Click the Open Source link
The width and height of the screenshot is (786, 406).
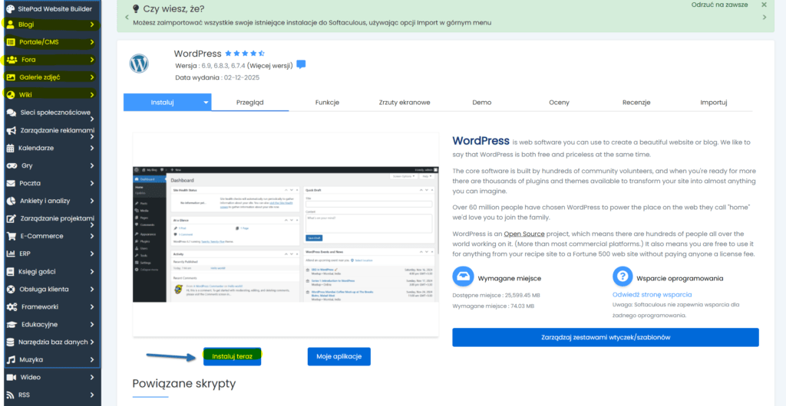[x=525, y=234]
